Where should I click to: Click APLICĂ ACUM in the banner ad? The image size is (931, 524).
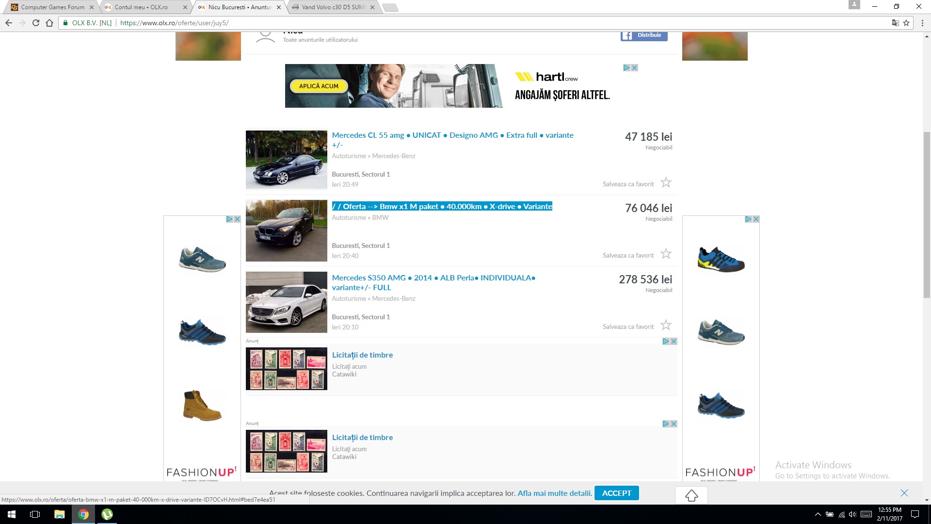[x=319, y=86]
